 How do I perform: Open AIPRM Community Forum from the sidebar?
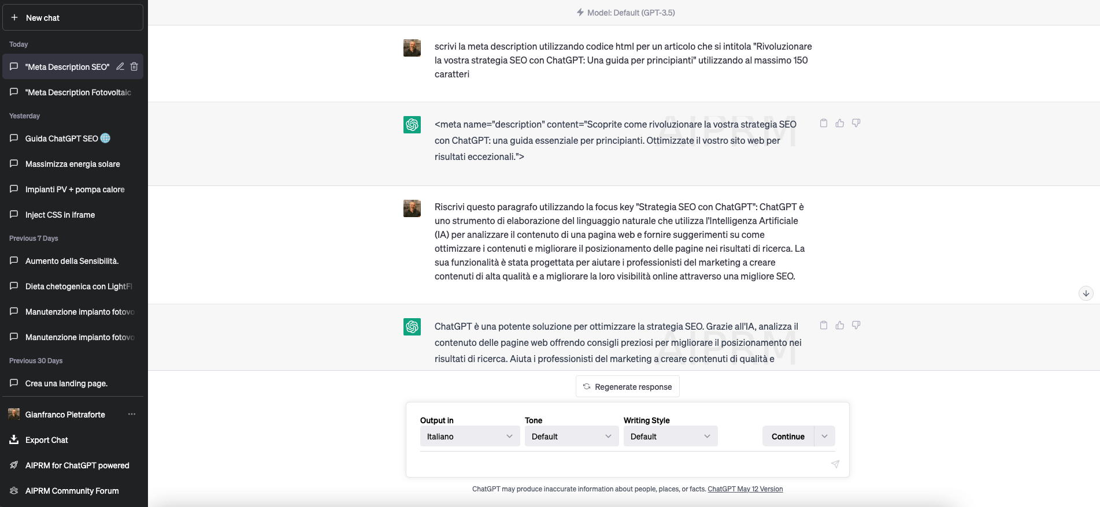[72, 490]
